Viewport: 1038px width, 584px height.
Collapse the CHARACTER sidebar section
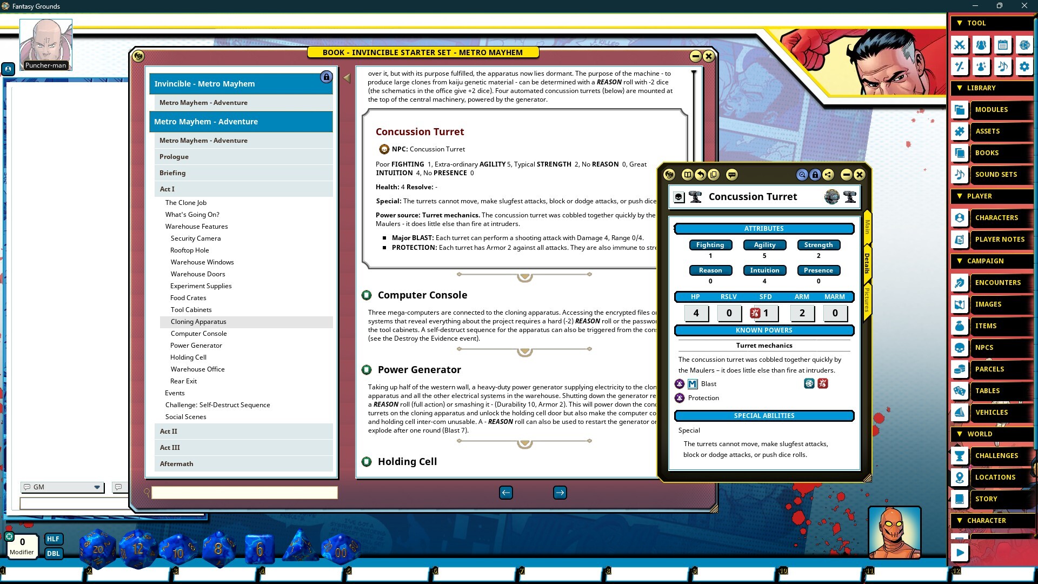click(x=993, y=521)
